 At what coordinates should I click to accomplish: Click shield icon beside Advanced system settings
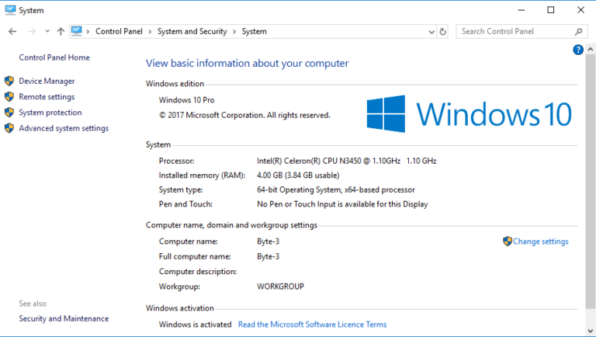coord(9,128)
